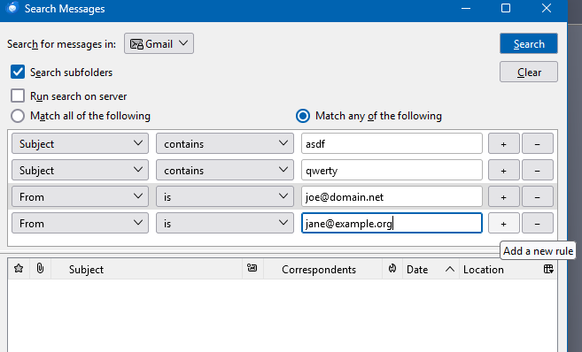Screen dimensions: 582x352
Task: Click the asdf text field
Action: [392, 143]
